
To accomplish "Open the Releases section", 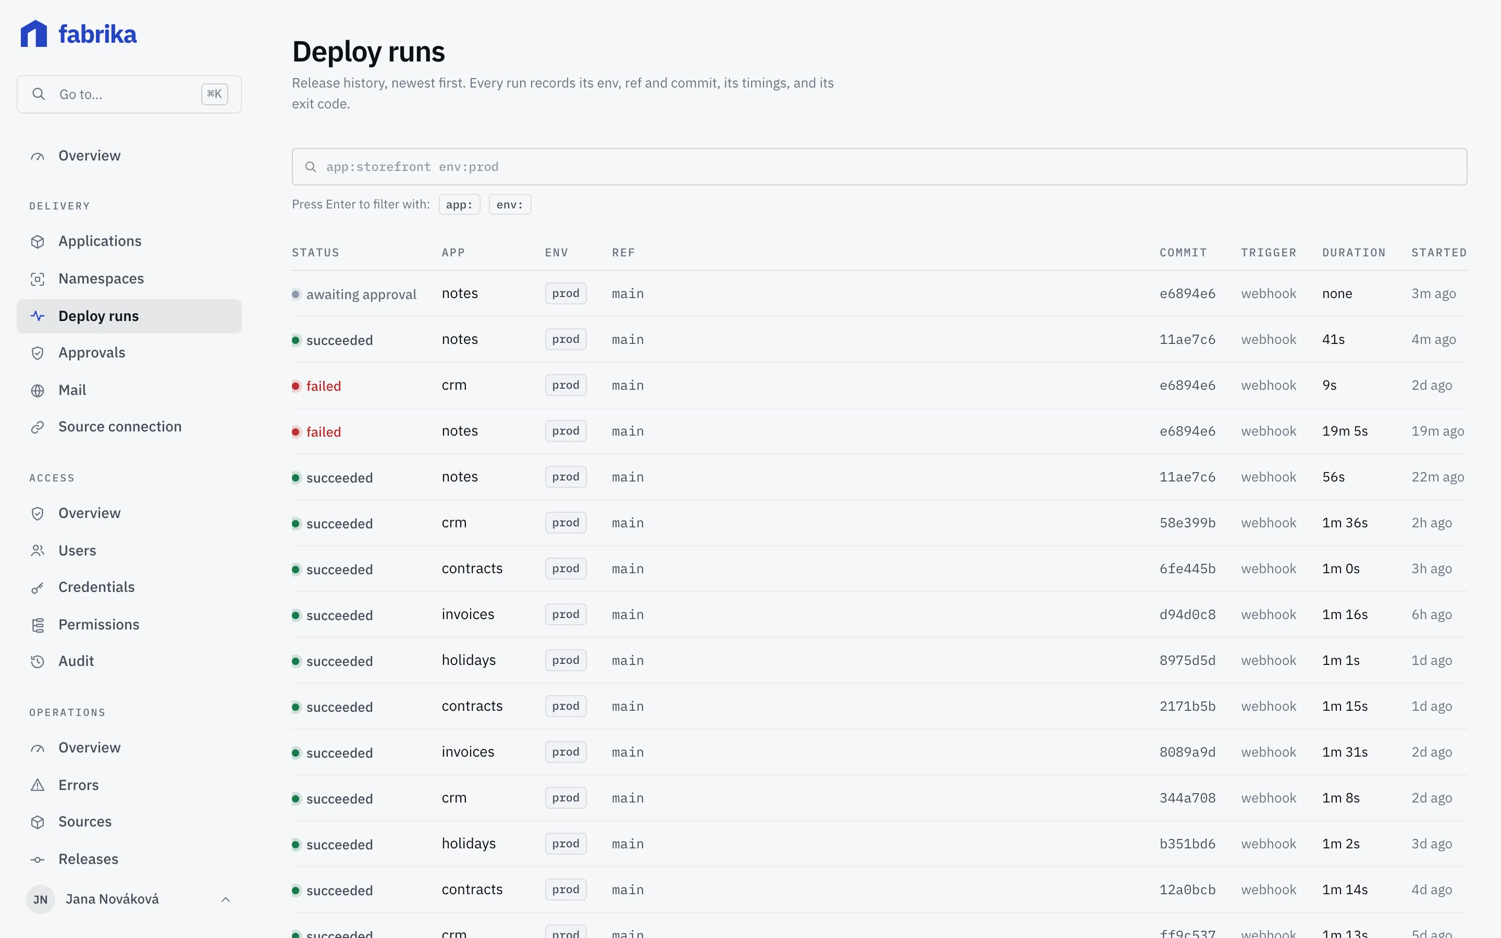I will [129, 859].
